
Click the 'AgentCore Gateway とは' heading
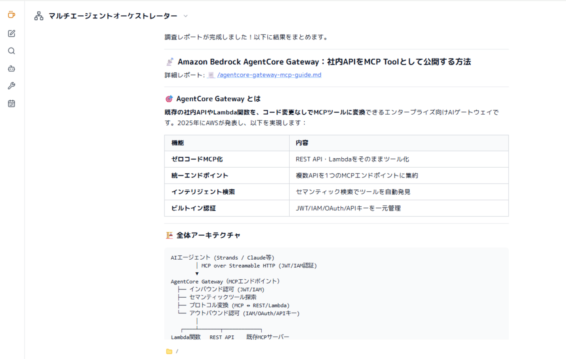(218, 99)
